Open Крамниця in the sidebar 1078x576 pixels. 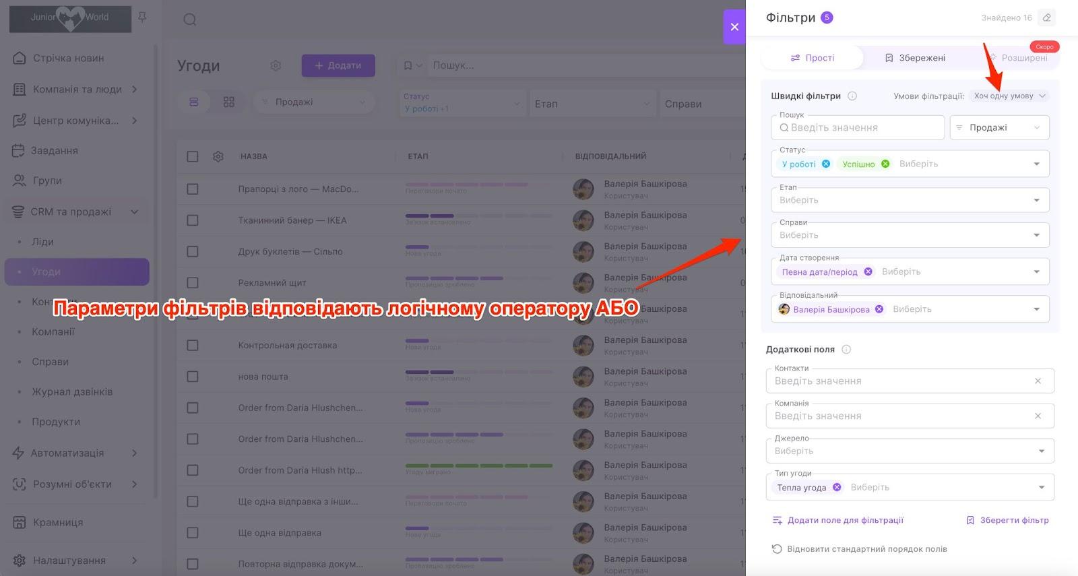coord(58,522)
